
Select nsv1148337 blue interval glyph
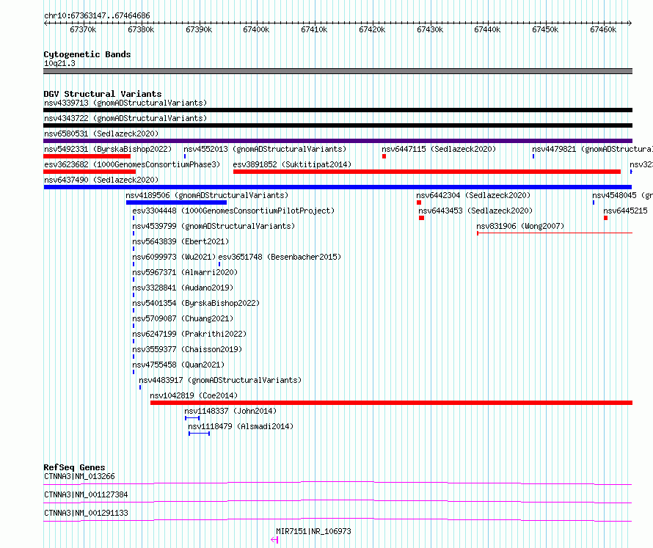click(192, 418)
